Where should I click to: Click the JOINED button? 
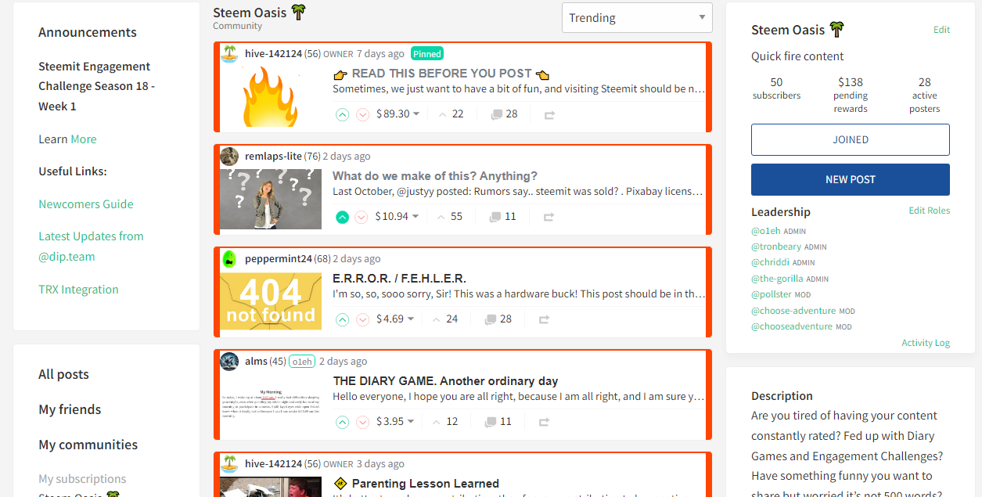click(x=851, y=139)
